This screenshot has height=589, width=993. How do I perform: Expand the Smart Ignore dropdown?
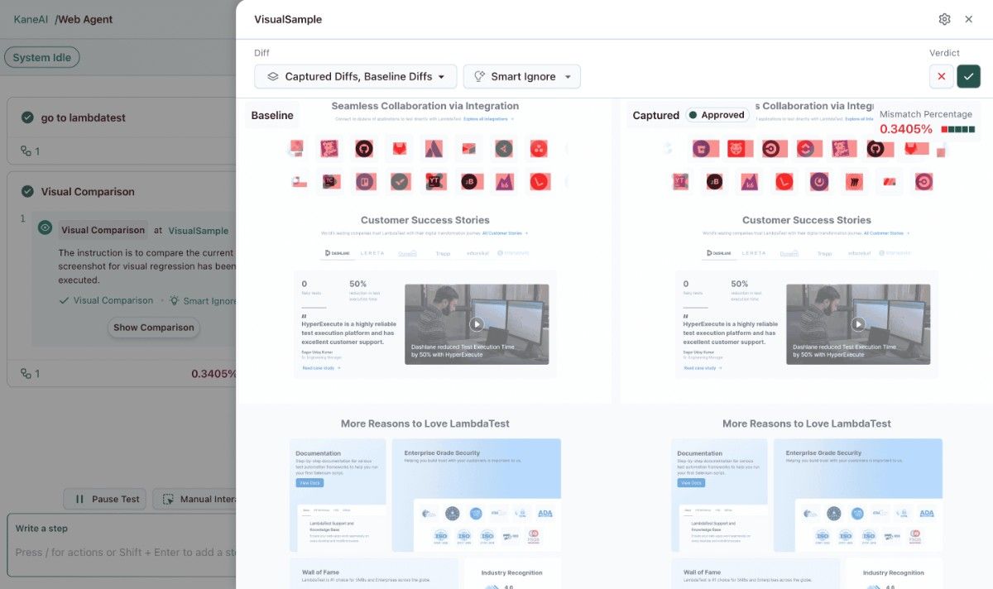[521, 76]
